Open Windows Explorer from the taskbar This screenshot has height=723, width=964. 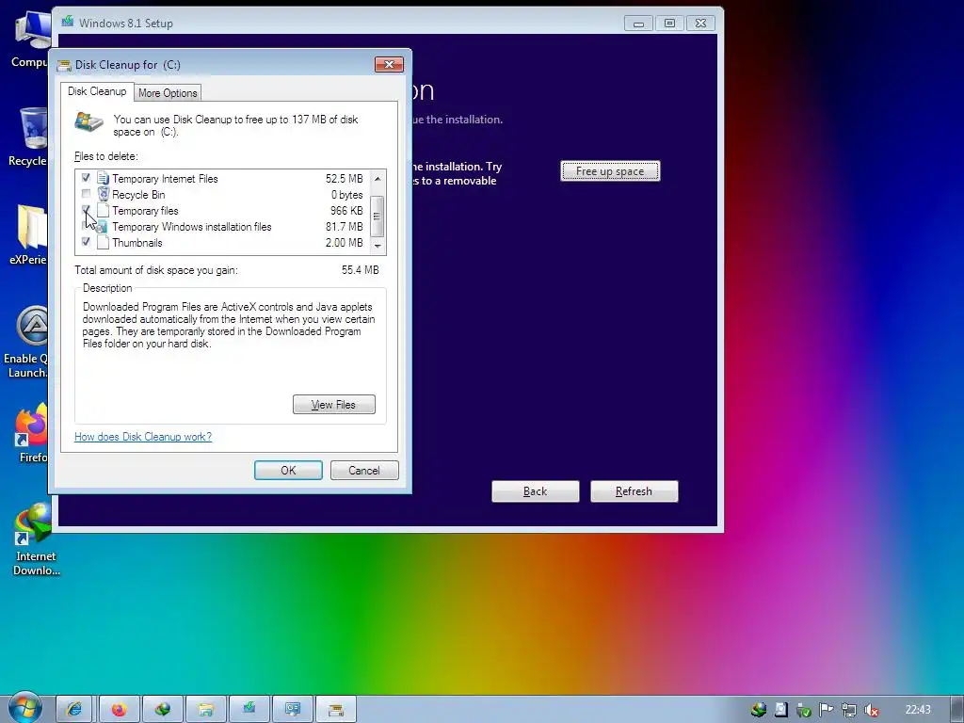pos(206,710)
